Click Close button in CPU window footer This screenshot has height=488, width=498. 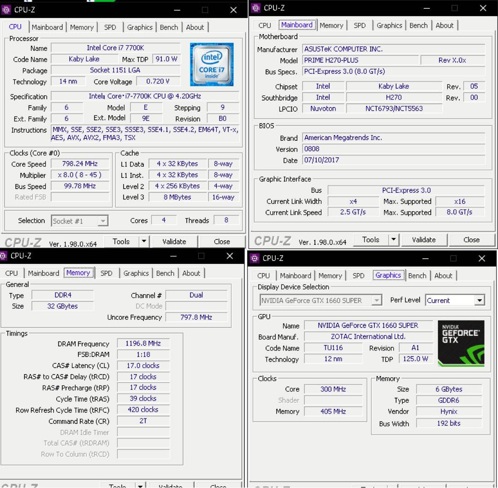222,241
